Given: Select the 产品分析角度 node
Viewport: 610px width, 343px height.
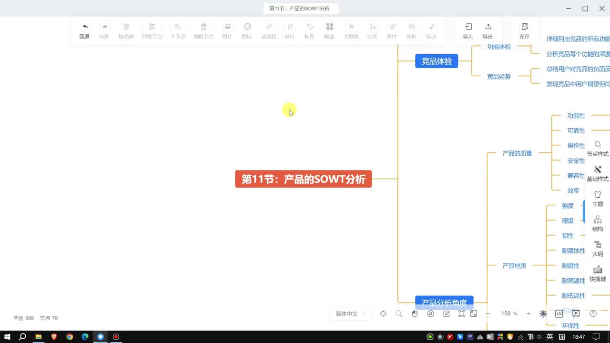Looking at the screenshot, I should coord(444,303).
